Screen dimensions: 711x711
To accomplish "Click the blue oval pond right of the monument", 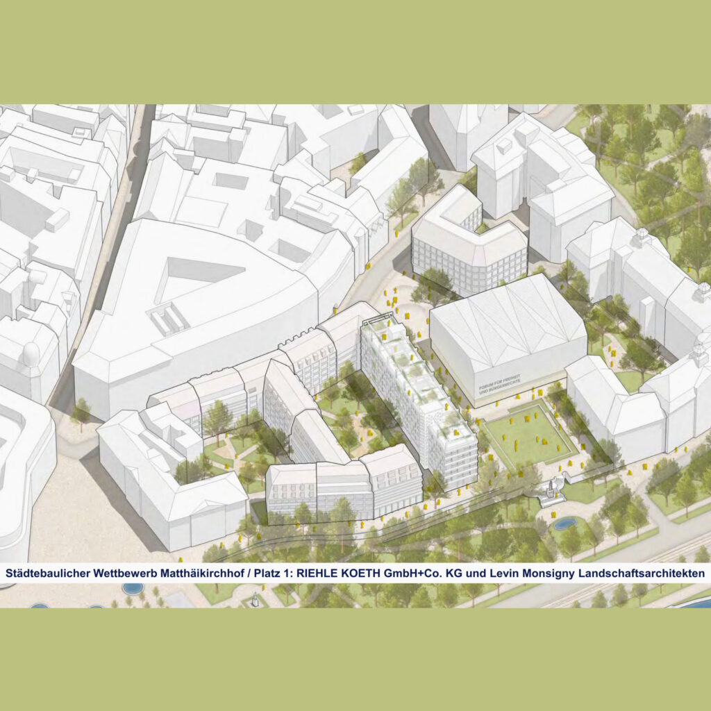I will (x=565, y=522).
